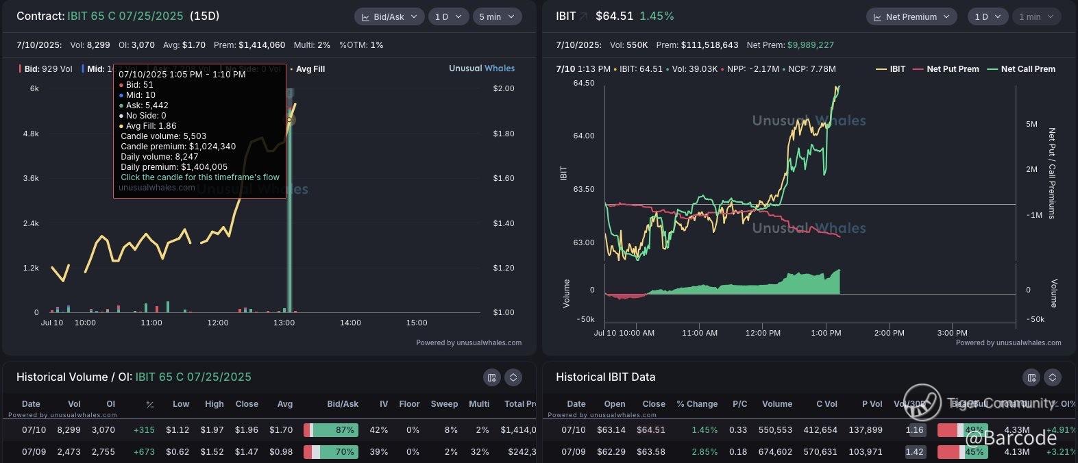Expand the Historical Volume / OI panel

pos(513,377)
